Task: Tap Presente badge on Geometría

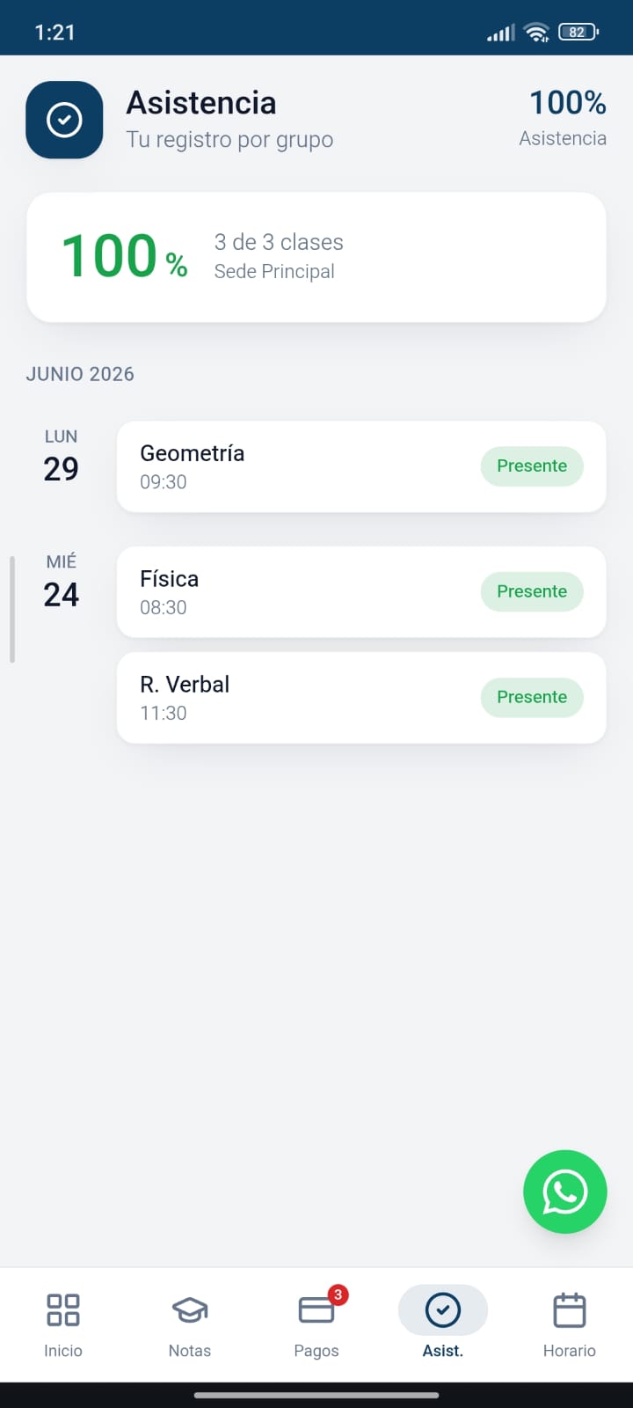Action: (x=532, y=466)
